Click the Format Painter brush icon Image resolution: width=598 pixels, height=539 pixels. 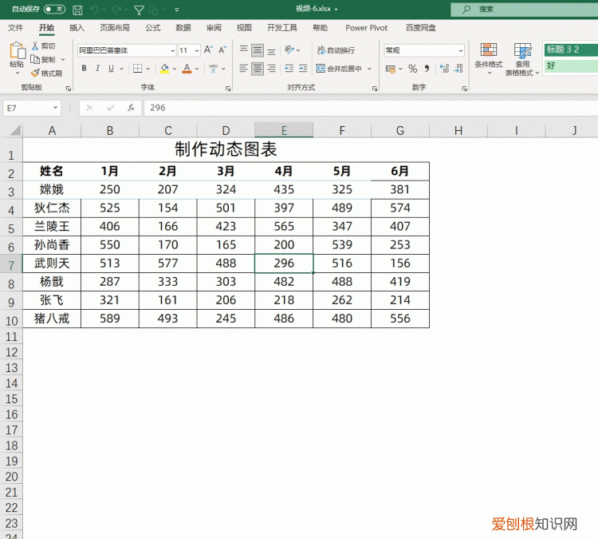point(35,73)
